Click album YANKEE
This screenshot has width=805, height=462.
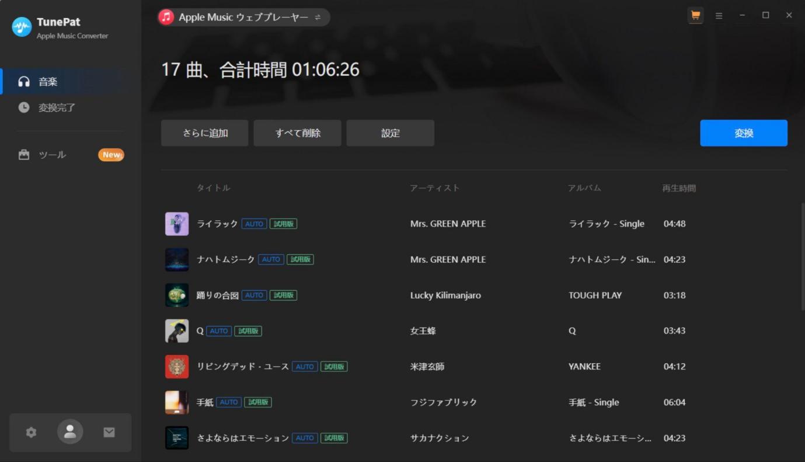pyautogui.click(x=584, y=366)
